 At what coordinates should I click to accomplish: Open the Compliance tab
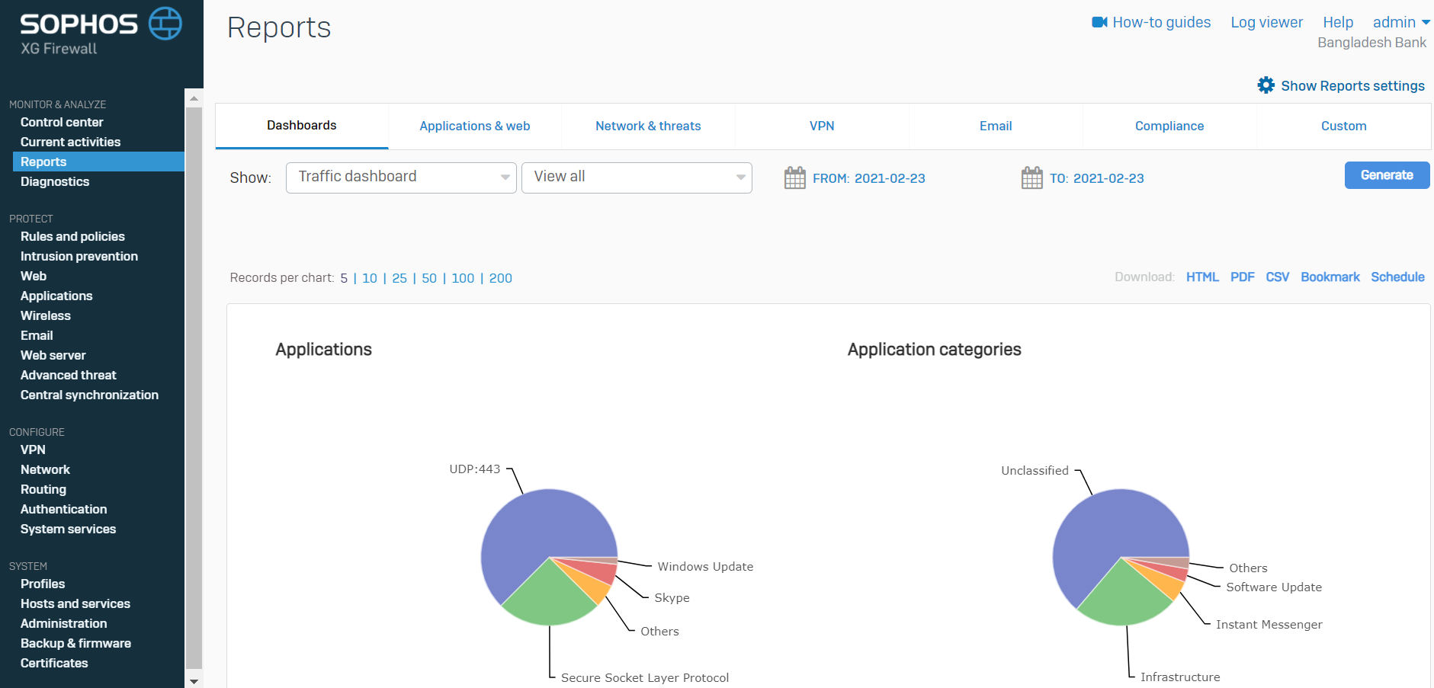click(1169, 126)
